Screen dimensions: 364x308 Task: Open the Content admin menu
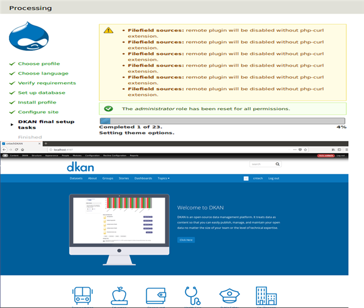tap(14, 156)
